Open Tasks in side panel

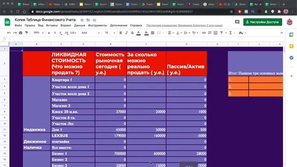pos(291,58)
